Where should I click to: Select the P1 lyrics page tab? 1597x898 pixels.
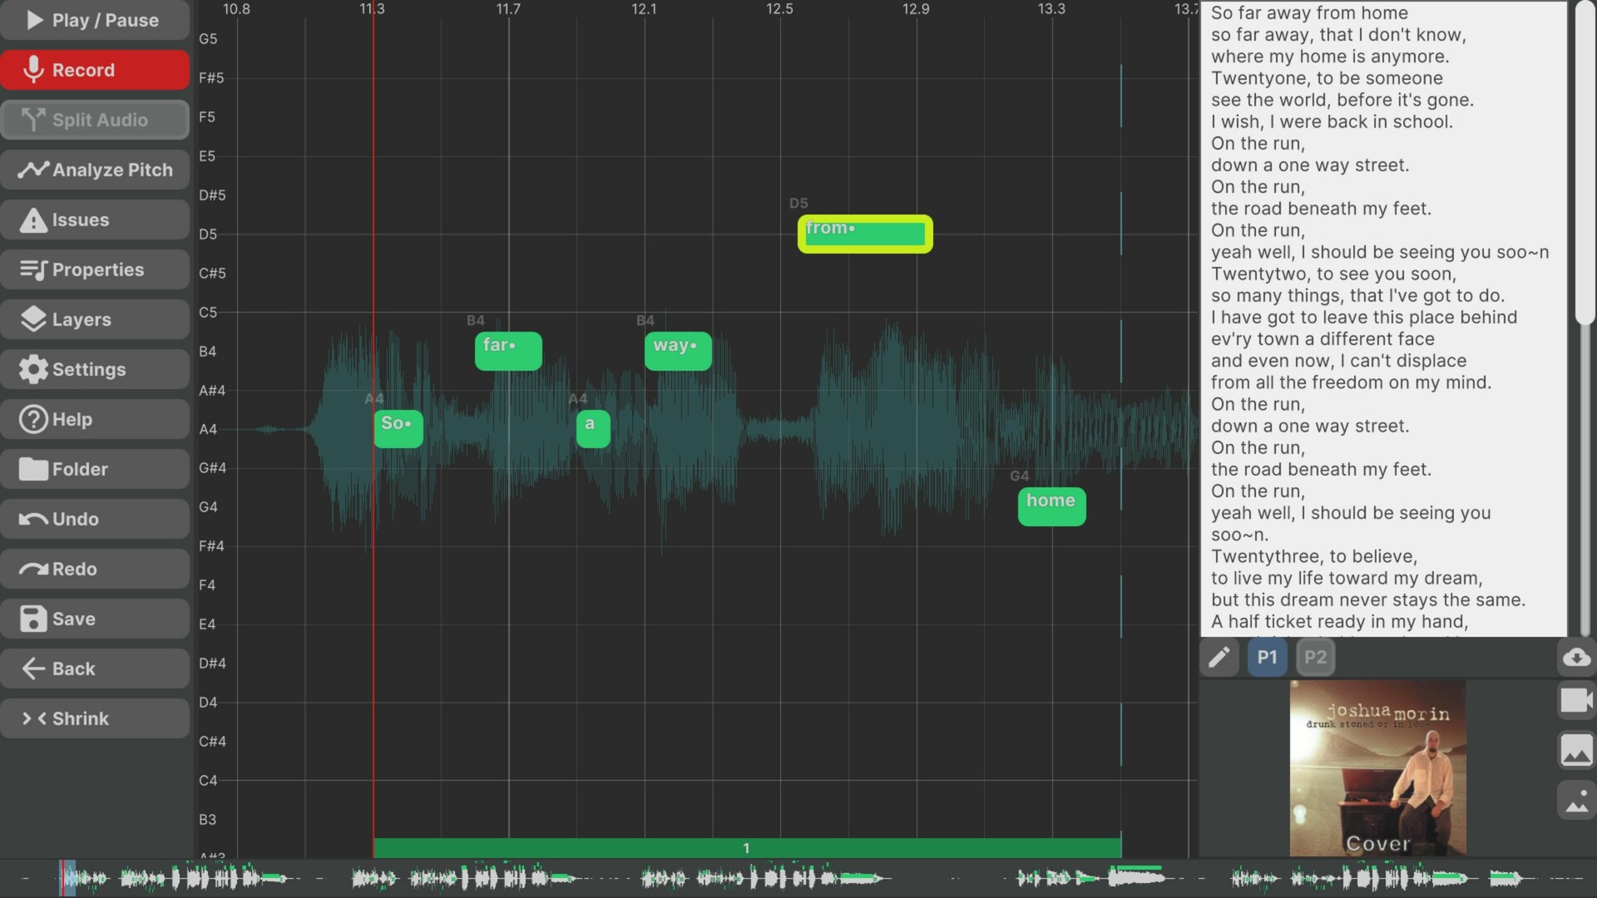(1268, 656)
